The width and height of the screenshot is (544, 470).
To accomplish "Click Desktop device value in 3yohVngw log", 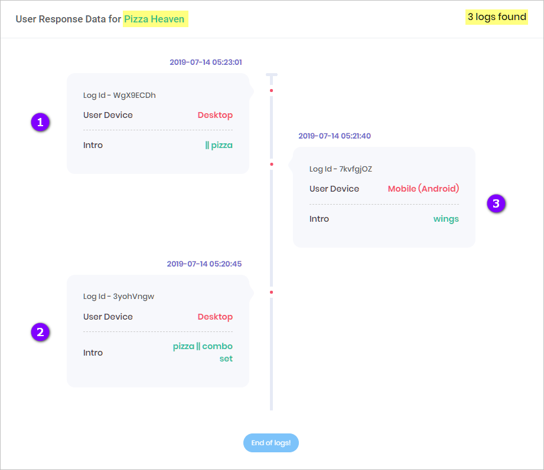I will click(215, 317).
